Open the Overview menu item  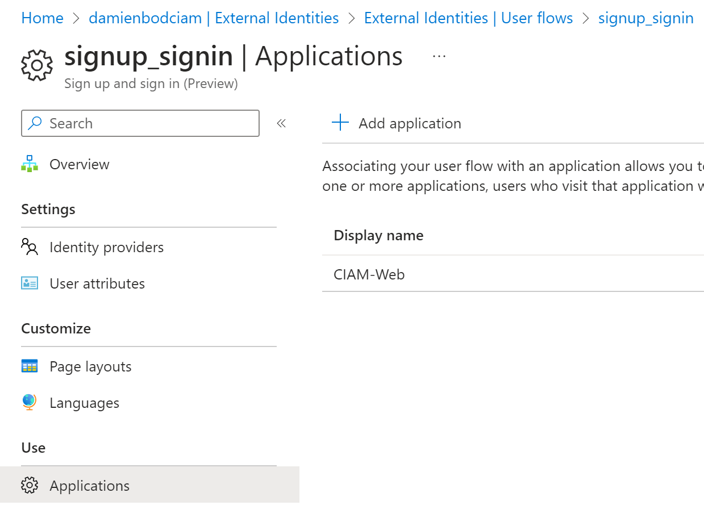tap(80, 164)
